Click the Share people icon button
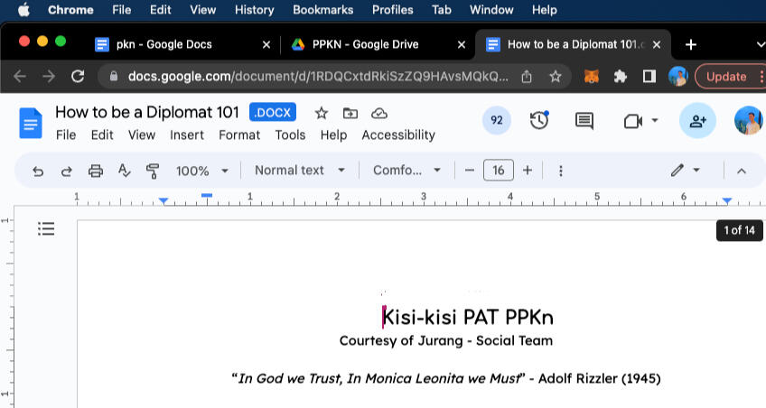Viewport: 766px width, 408px height. click(x=697, y=121)
